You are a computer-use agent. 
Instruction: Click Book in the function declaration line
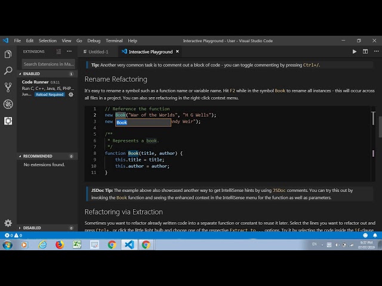click(x=133, y=153)
